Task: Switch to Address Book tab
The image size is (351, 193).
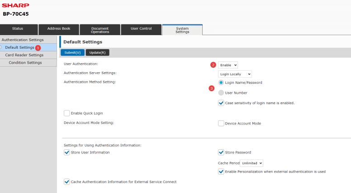Action: pyautogui.click(x=59, y=29)
